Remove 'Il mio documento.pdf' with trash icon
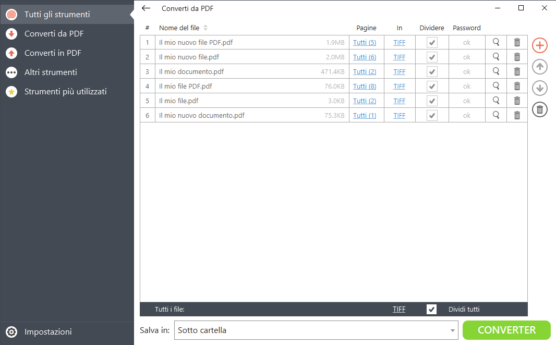This screenshot has height=345, width=556. click(x=517, y=71)
